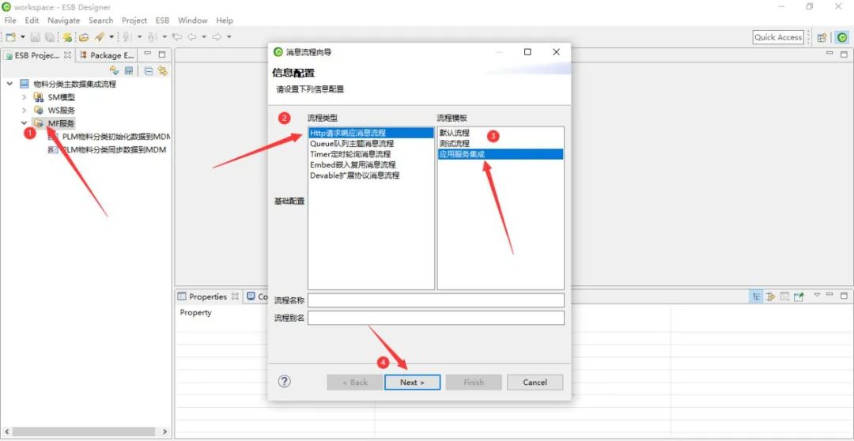Click the Open Perspective icon
854x441 pixels.
[822, 38]
